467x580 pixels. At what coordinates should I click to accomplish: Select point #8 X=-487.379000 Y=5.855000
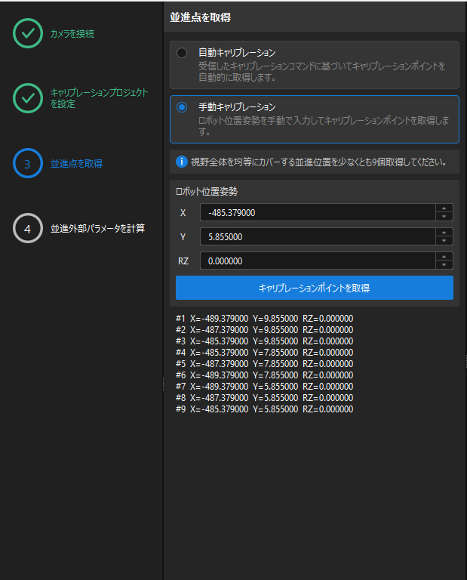(x=265, y=398)
